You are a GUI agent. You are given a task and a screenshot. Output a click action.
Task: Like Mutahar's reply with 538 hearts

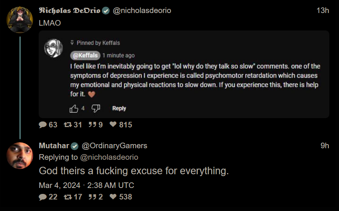point(113,196)
